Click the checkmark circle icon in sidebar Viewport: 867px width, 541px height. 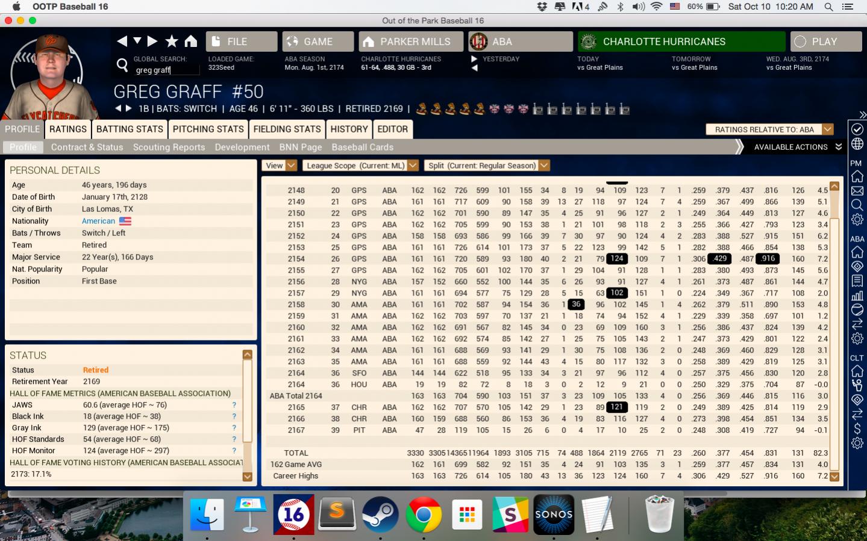(857, 129)
